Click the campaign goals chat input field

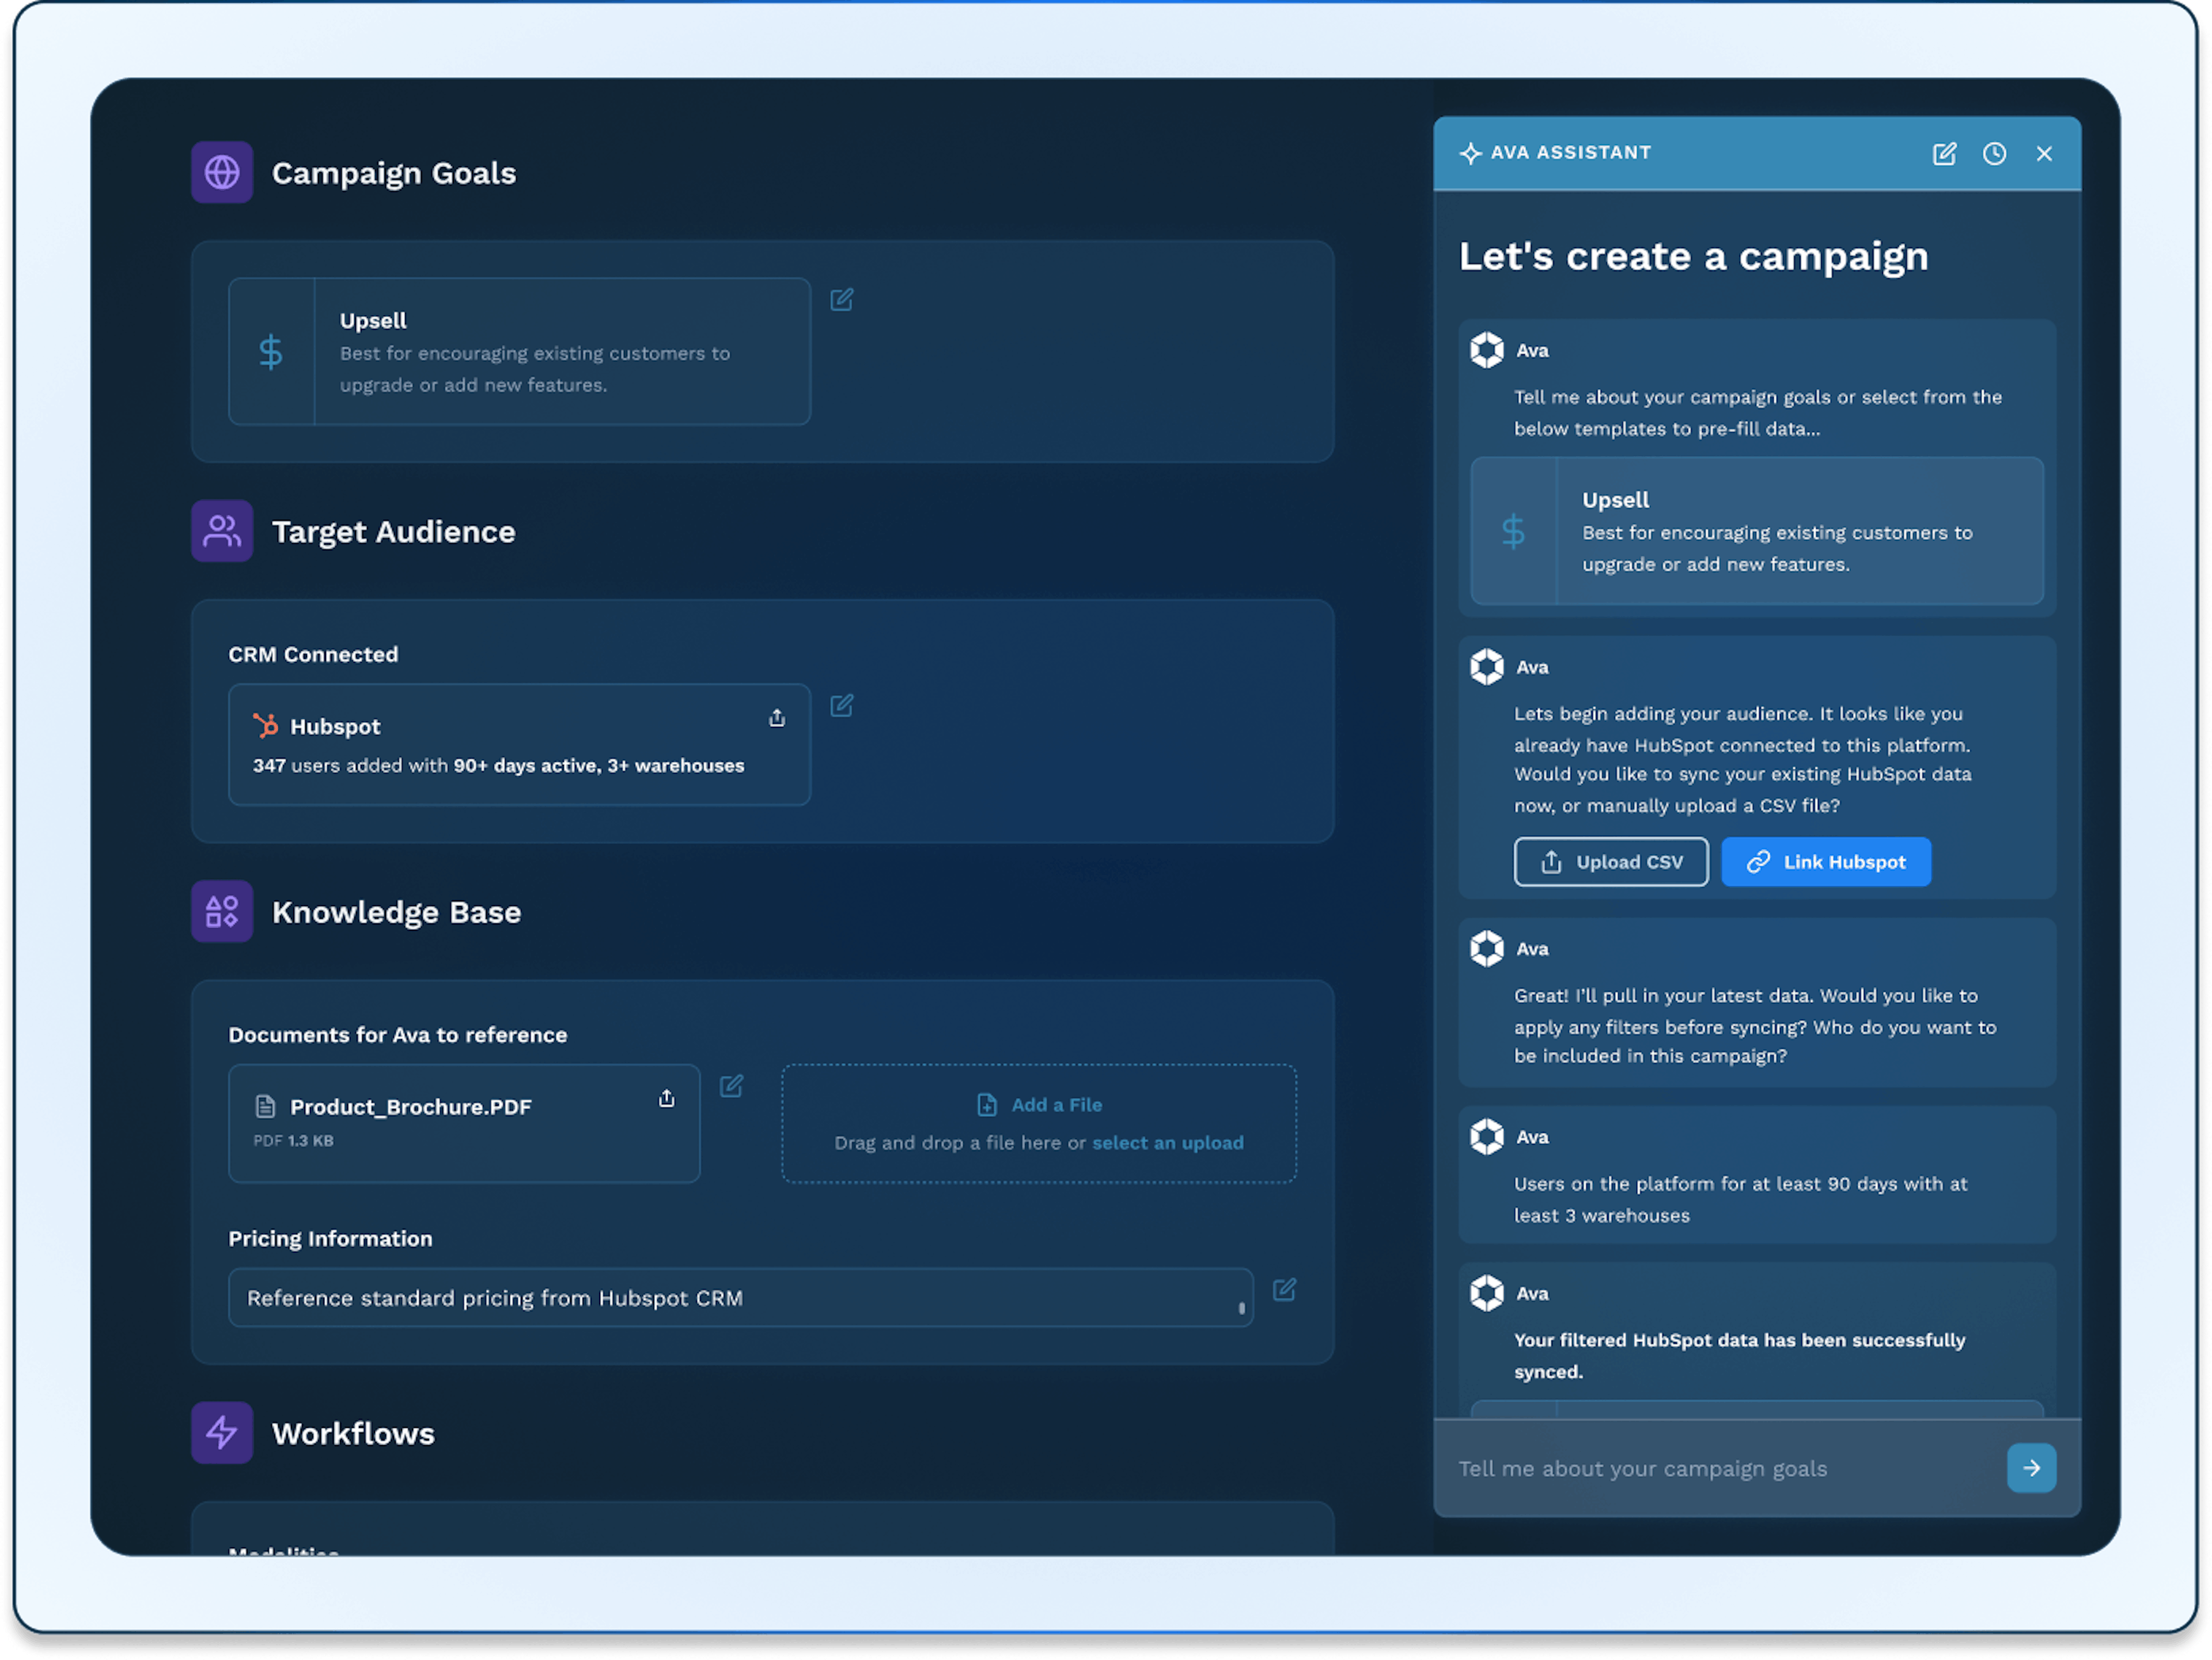(1700, 1468)
